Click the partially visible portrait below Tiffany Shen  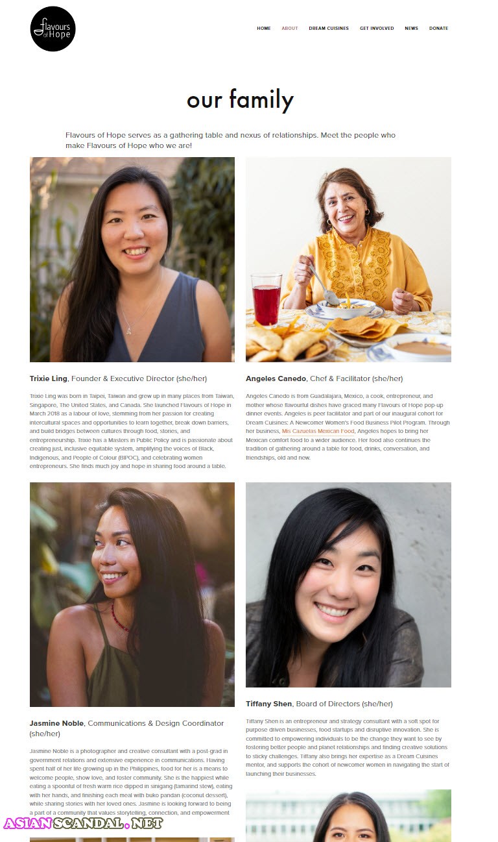pyautogui.click(x=348, y=815)
